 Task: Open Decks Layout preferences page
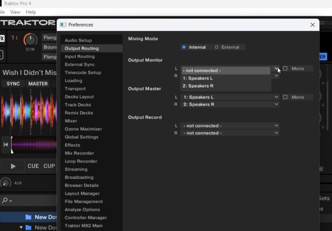coord(92,97)
